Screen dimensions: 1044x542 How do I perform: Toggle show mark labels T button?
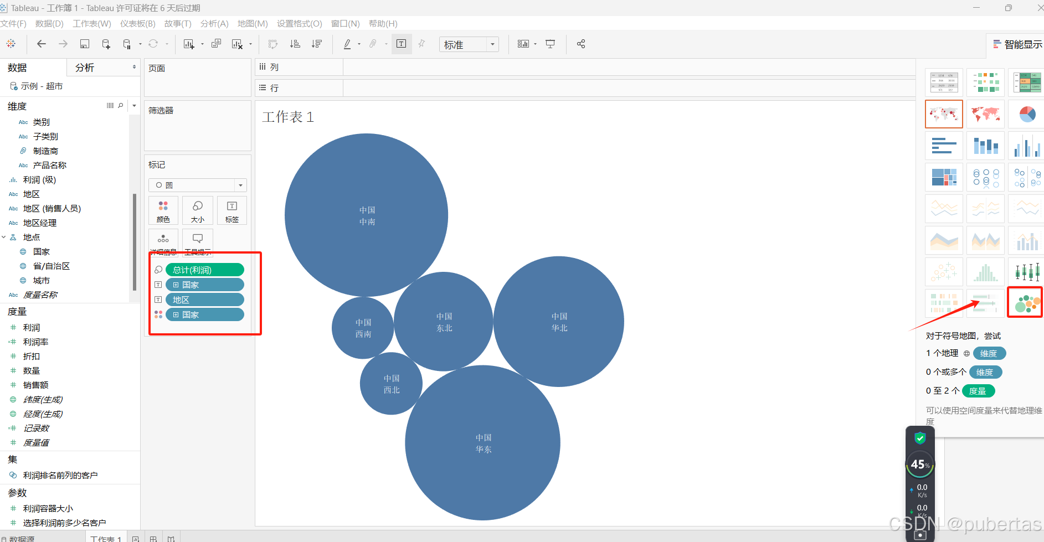[402, 44]
